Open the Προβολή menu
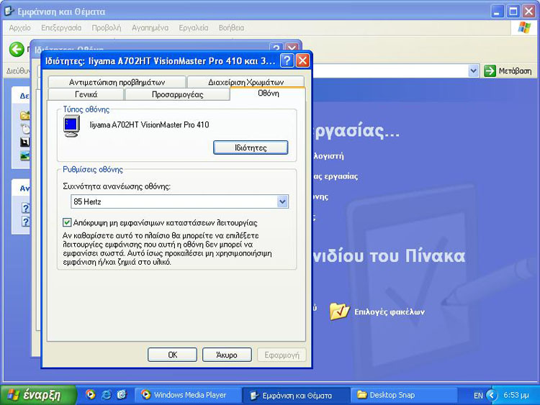This screenshot has width=540, height=405. (x=107, y=28)
